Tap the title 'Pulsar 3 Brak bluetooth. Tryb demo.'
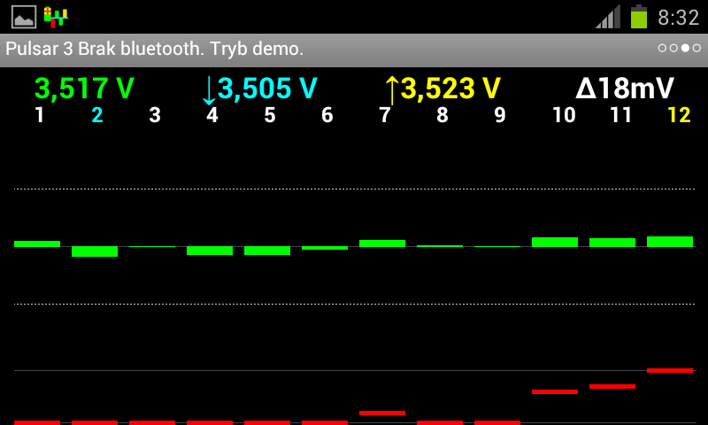The image size is (708, 425). click(x=154, y=49)
